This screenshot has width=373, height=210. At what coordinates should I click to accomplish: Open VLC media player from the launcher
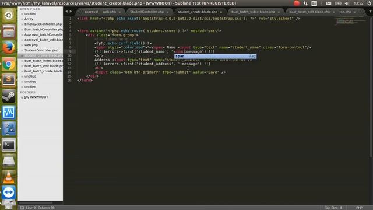(9, 177)
